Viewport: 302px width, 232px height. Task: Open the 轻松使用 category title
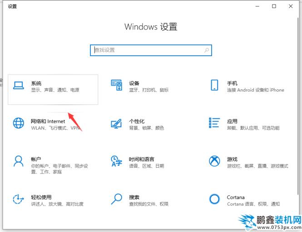click(x=41, y=197)
